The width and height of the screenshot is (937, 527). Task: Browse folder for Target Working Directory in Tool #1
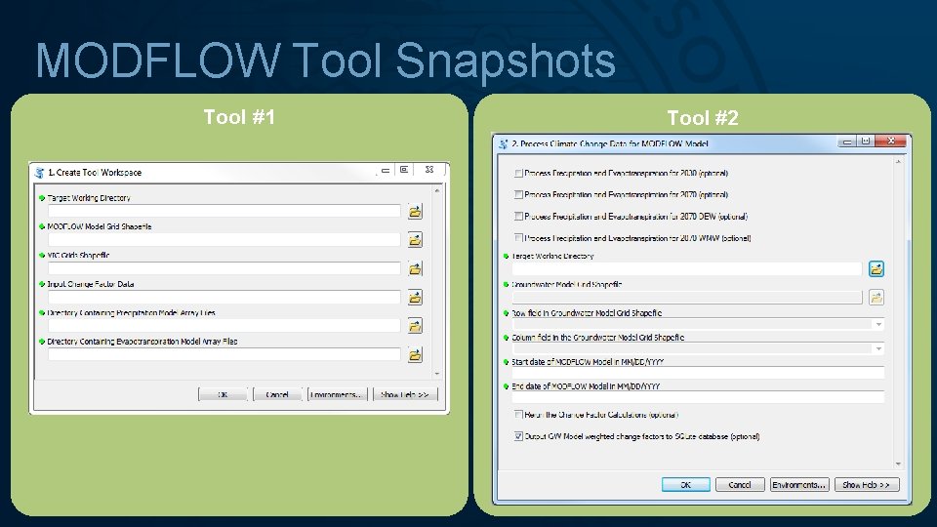[x=415, y=211]
